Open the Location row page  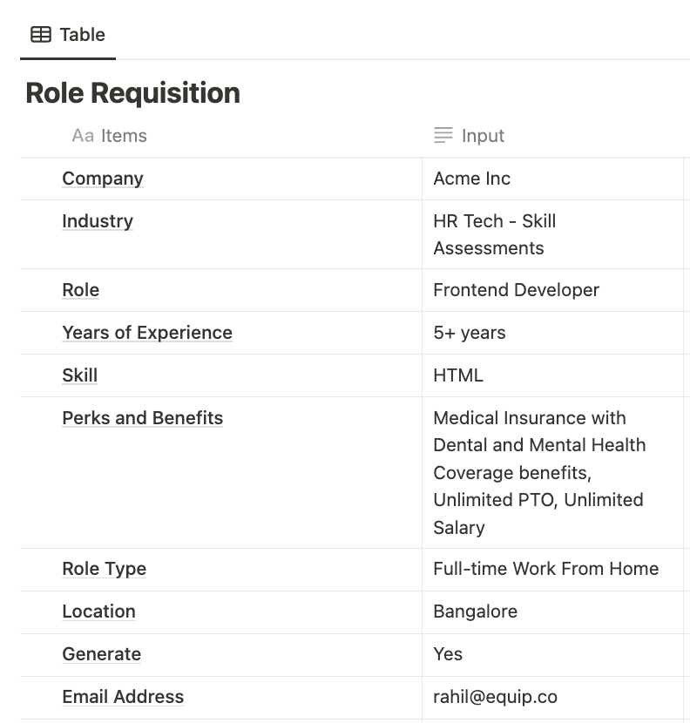98,612
